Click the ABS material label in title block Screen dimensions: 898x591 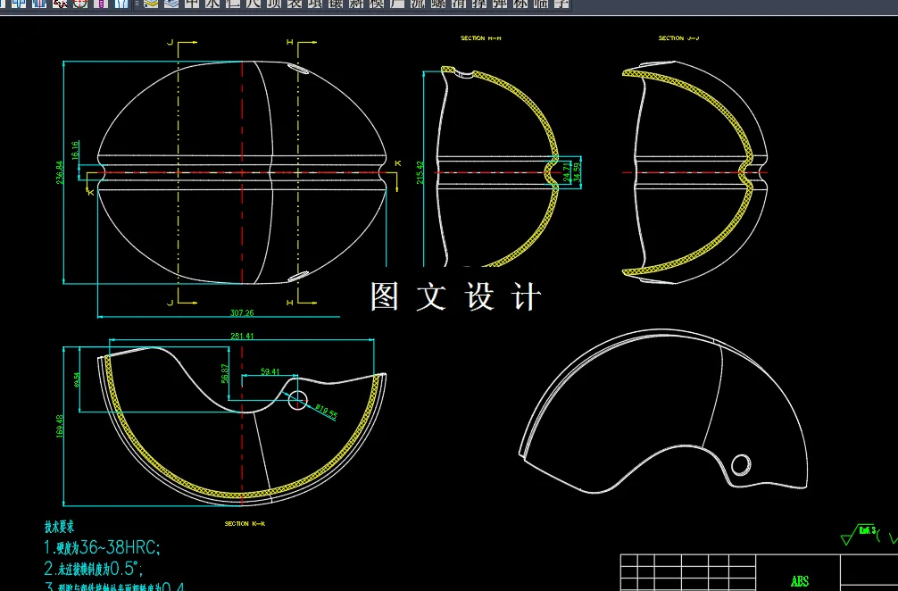pyautogui.click(x=800, y=582)
